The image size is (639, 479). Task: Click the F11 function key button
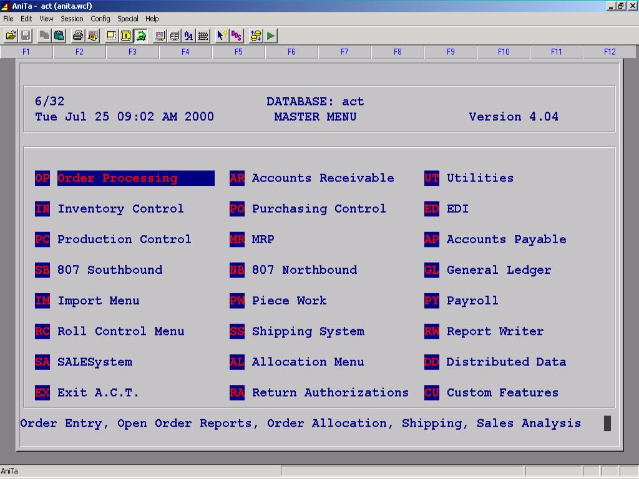[557, 52]
